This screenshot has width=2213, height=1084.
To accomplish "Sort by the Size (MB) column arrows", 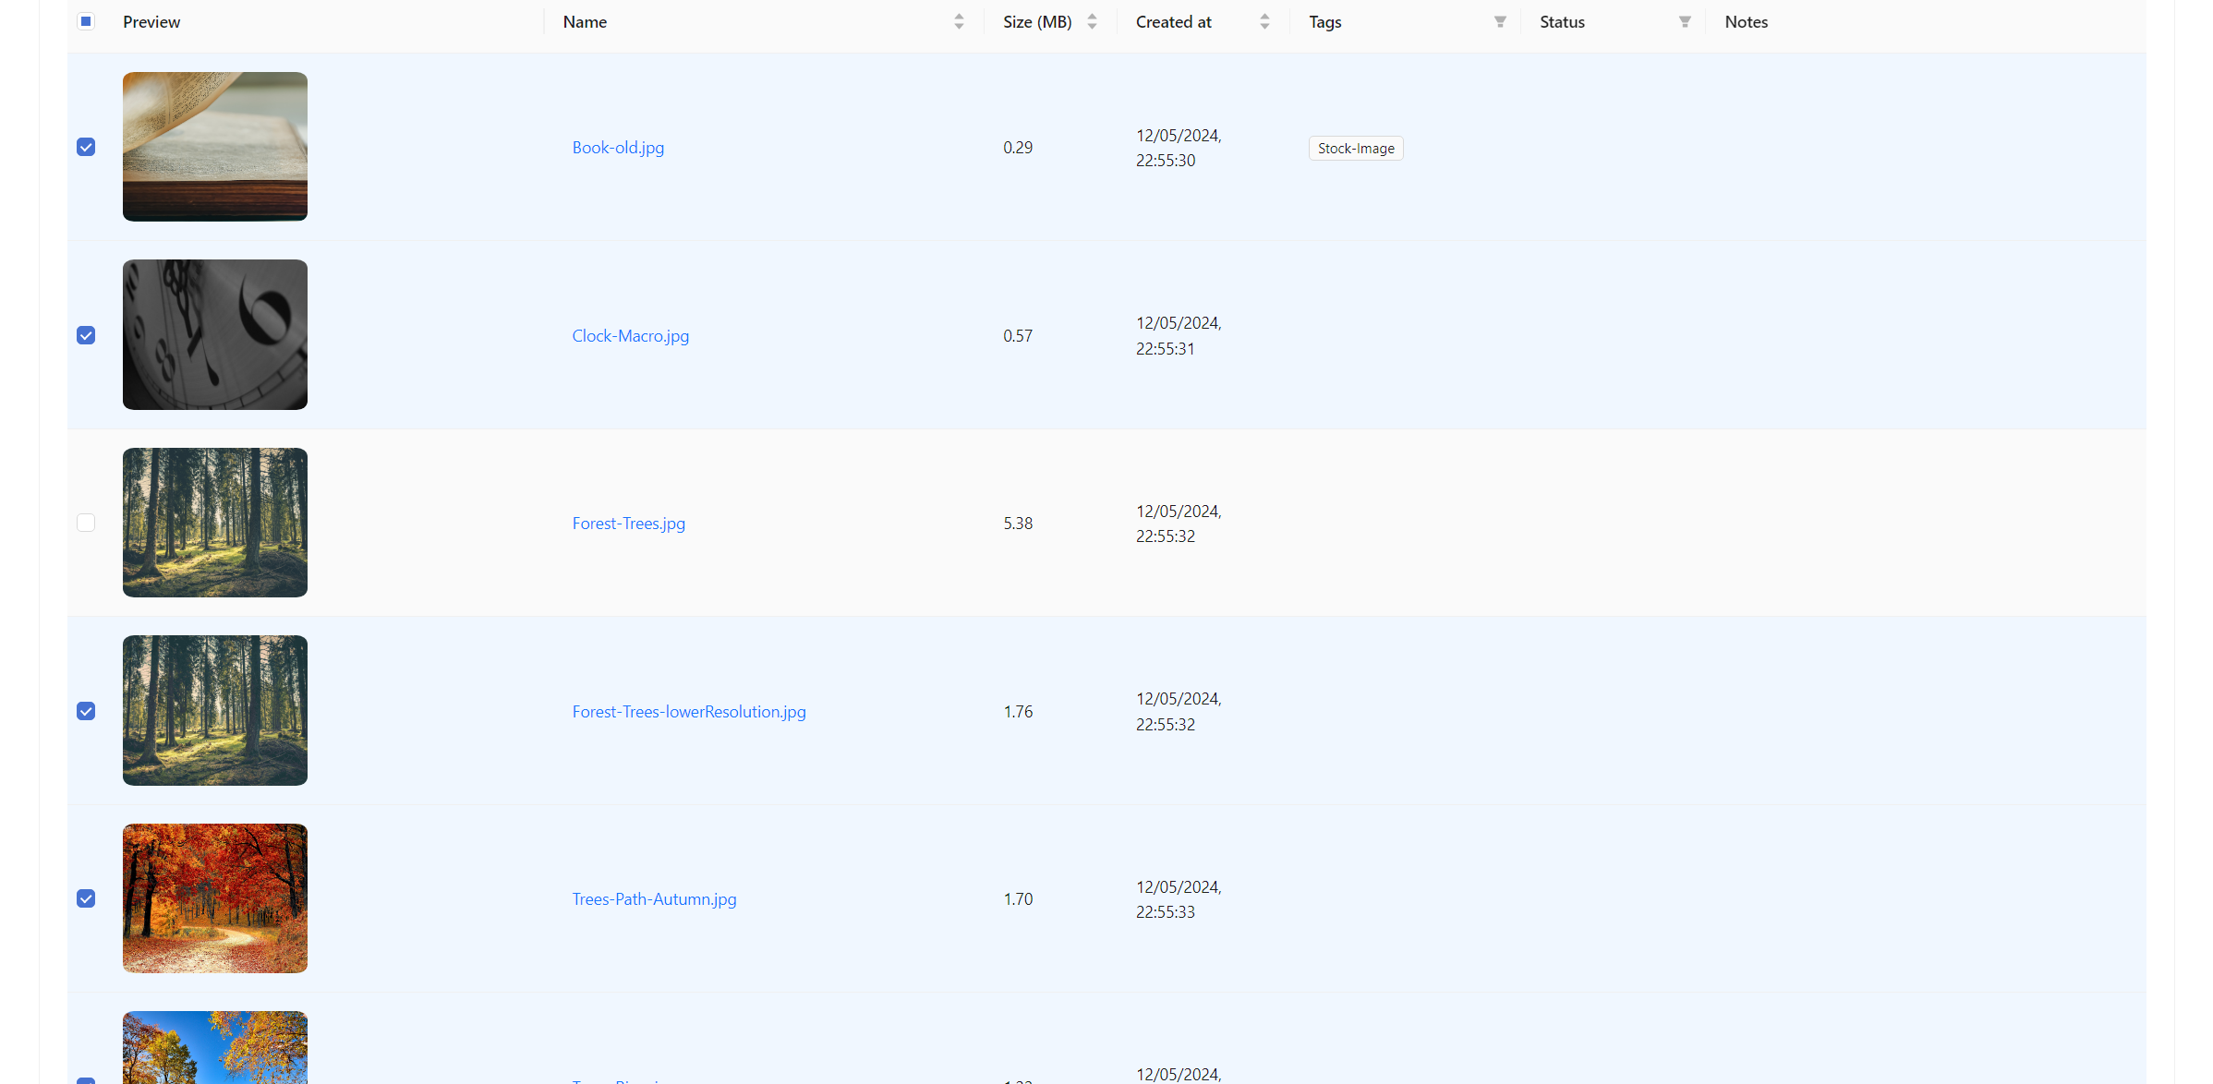I will click(1091, 21).
